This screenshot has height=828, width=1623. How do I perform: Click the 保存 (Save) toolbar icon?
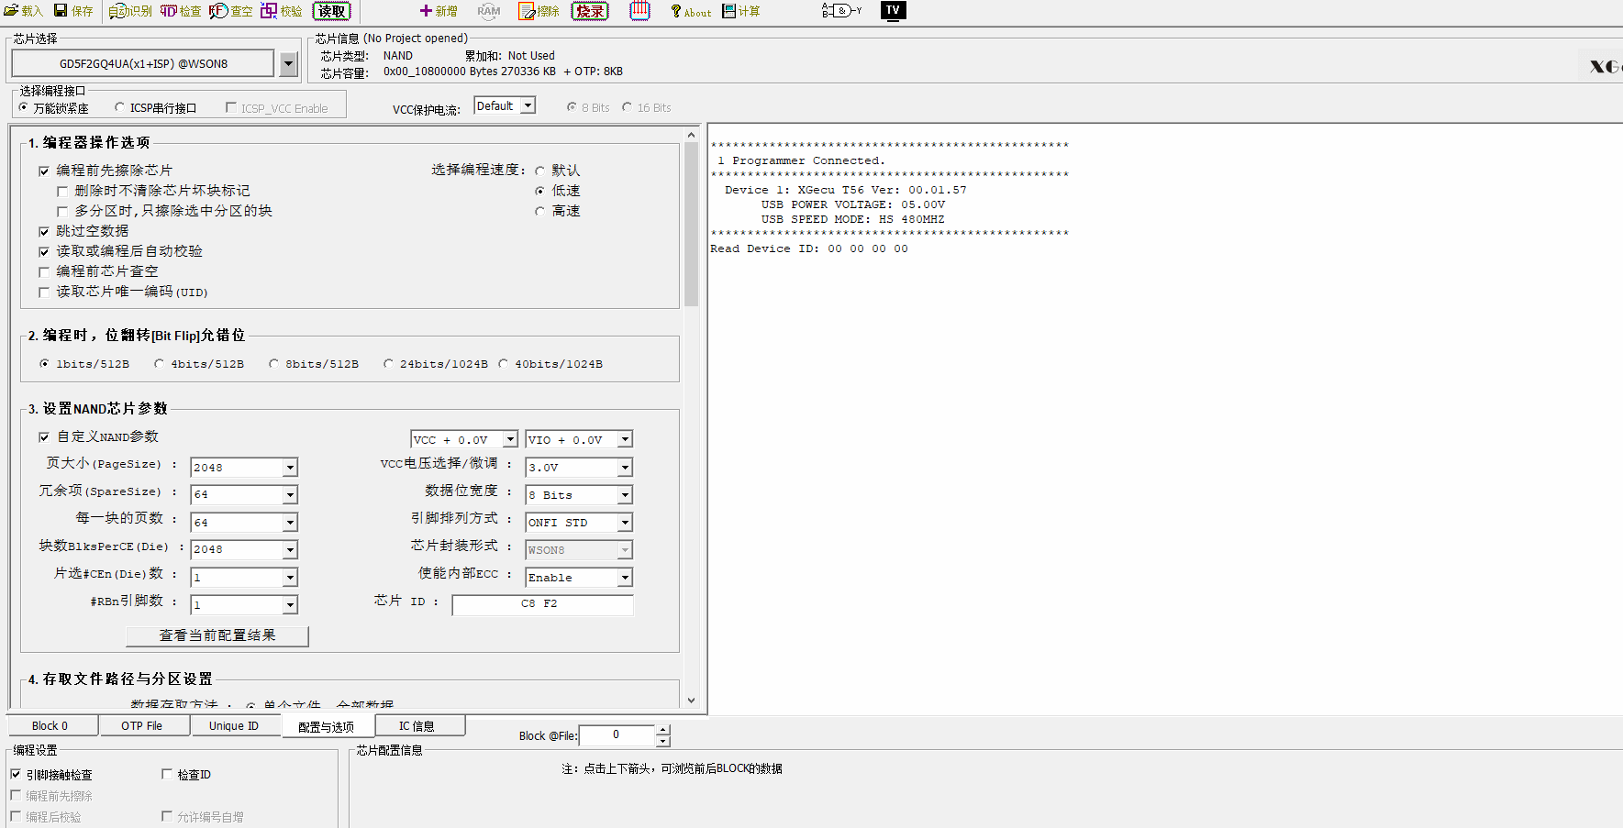pyautogui.click(x=73, y=11)
